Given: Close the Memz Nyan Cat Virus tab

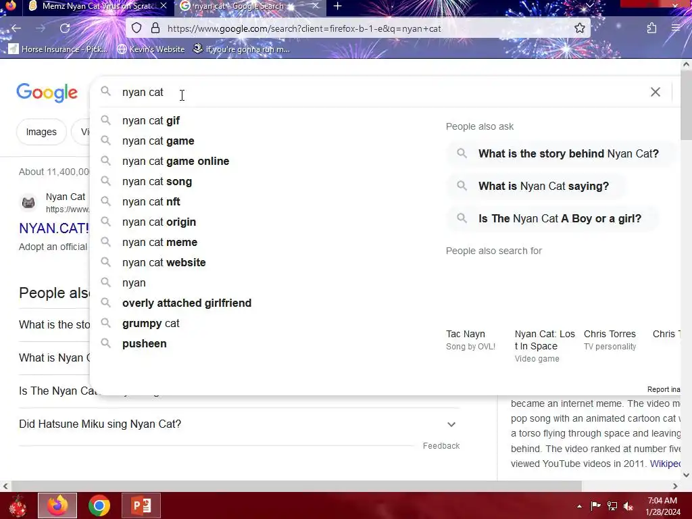Looking at the screenshot, I should tap(164, 6).
